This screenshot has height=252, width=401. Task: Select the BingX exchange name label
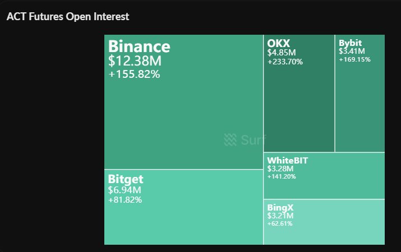281,207
